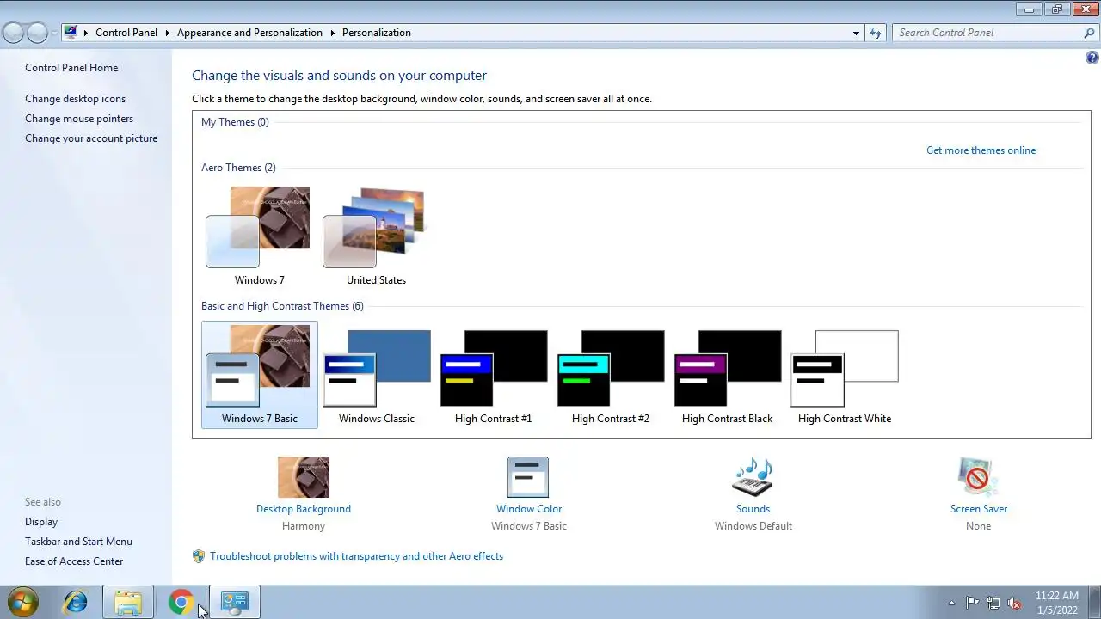Click the "My Themes (0)" heading
This screenshot has width=1101, height=619.
click(235, 122)
